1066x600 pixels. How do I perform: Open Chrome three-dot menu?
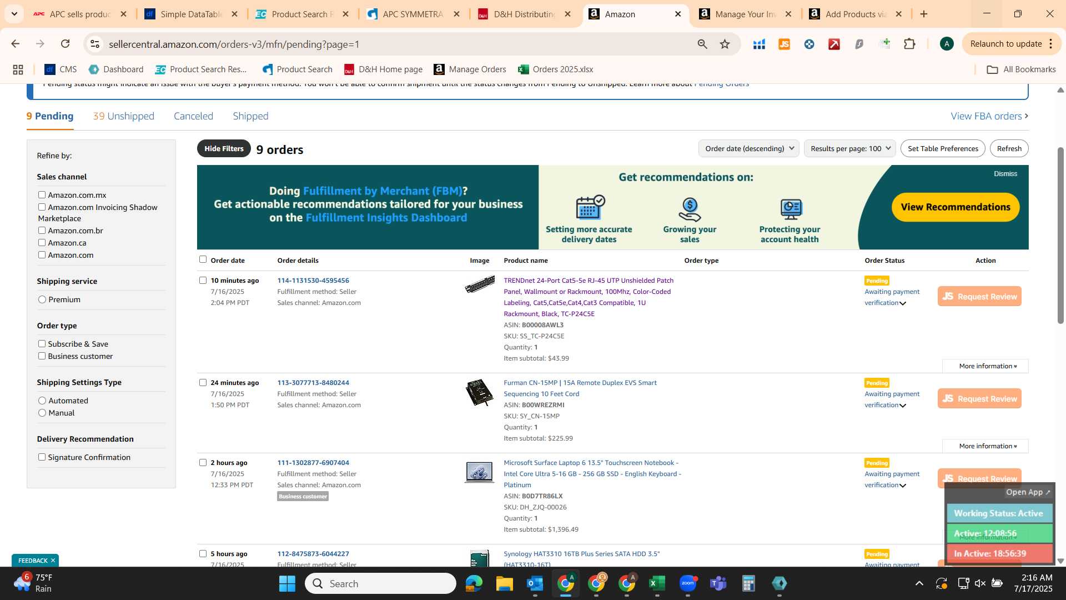pyautogui.click(x=1050, y=44)
